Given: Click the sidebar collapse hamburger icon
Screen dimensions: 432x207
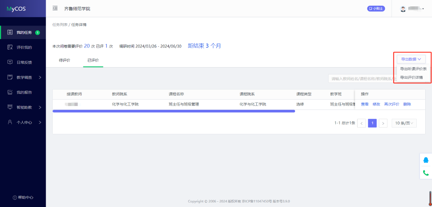Looking at the screenshot, I should click(55, 8).
